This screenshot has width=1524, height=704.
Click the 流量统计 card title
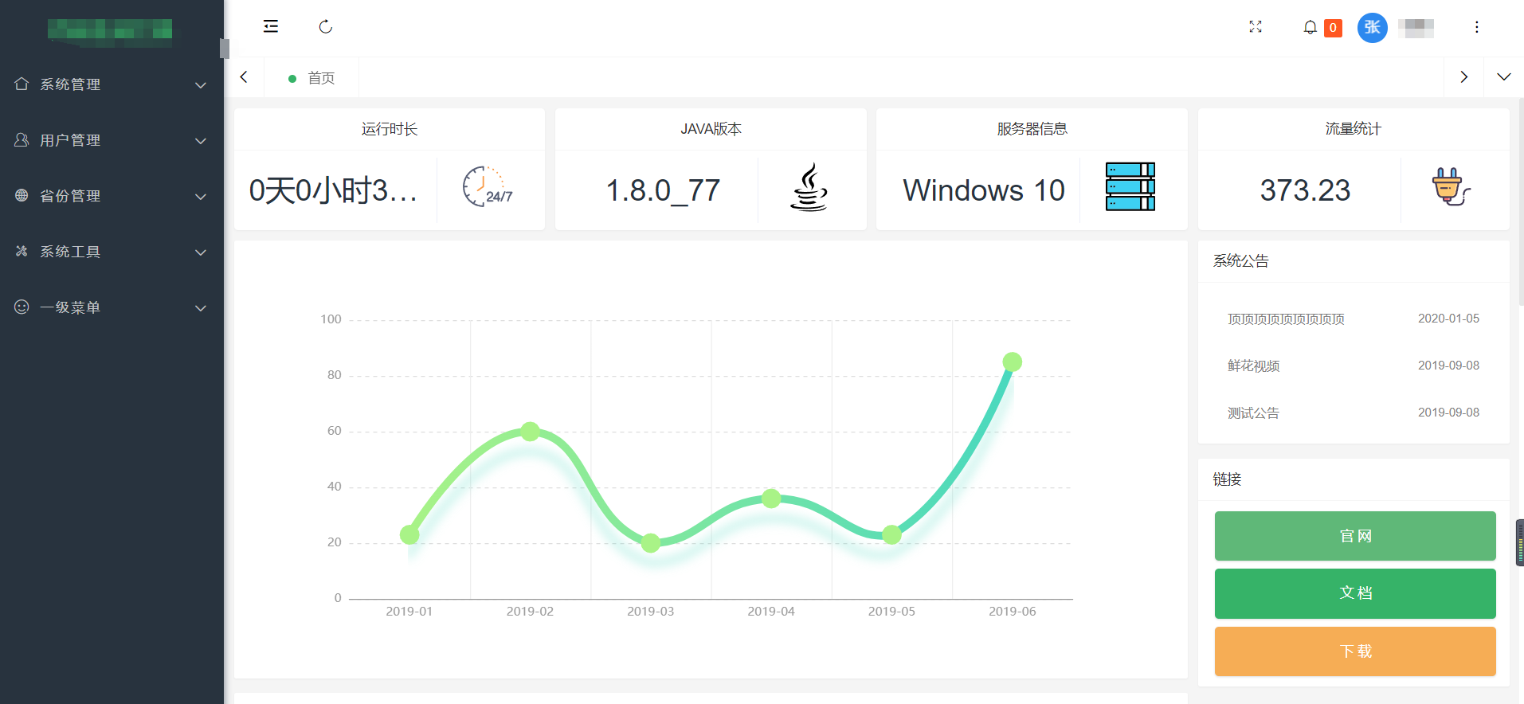coord(1353,129)
